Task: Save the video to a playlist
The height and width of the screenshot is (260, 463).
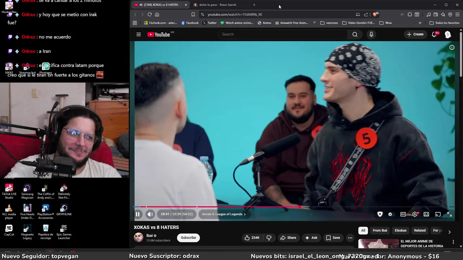Action: [x=333, y=238]
